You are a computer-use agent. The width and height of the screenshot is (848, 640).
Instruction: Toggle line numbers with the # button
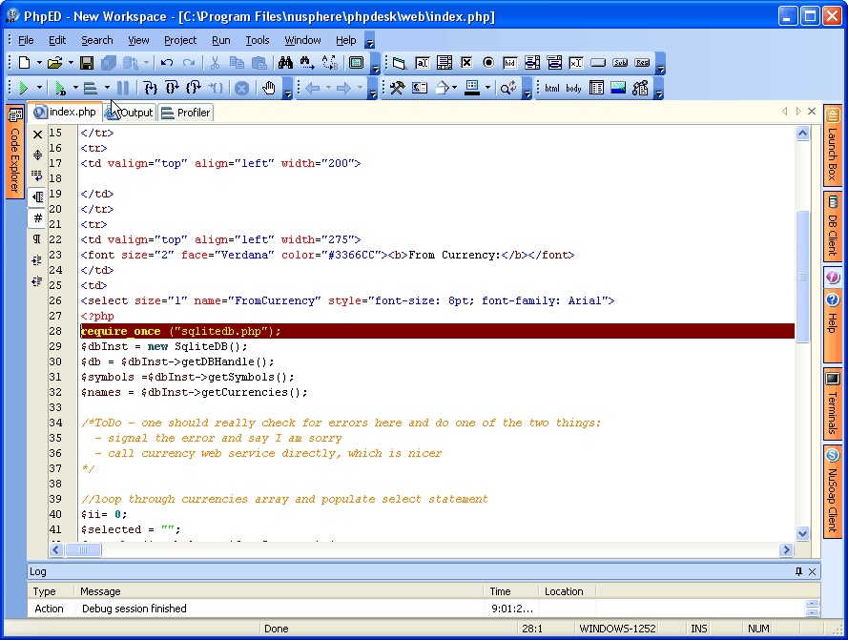(38, 218)
